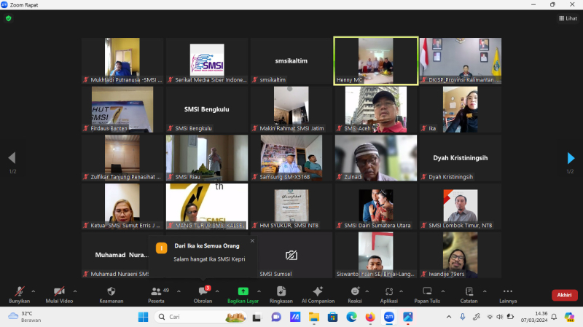Select Henny MC's highlighted video tile
Screen dimensions: 583x327
point(376,61)
